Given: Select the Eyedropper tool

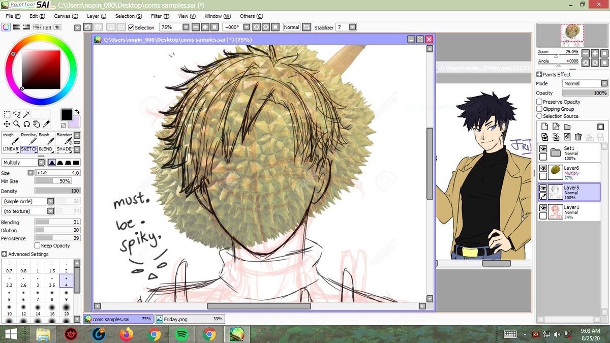Looking at the screenshot, I should click(x=46, y=124).
